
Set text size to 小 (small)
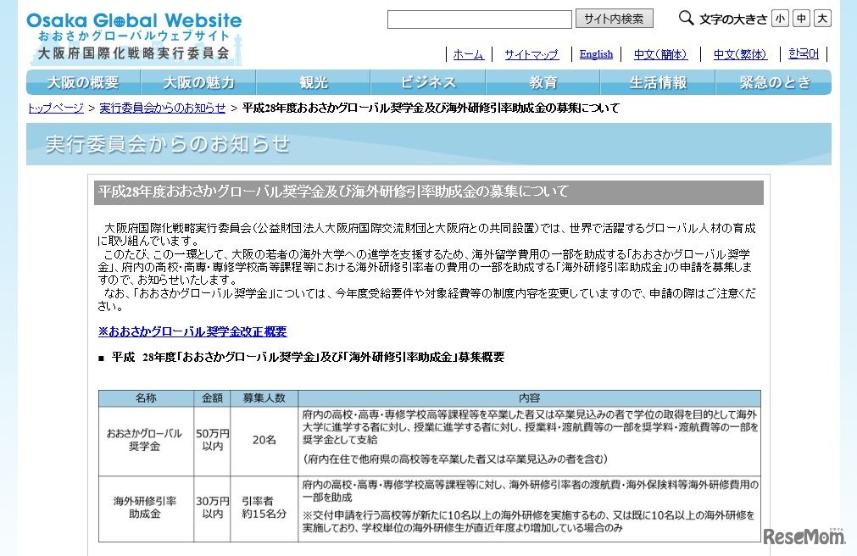point(780,17)
